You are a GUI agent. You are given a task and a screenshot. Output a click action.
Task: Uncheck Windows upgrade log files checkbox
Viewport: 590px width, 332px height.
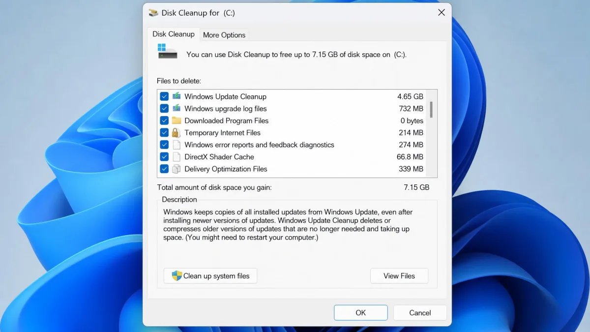pyautogui.click(x=164, y=108)
